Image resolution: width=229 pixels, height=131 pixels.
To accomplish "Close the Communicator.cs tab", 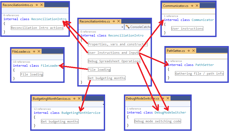I will [x=197, y=6].
